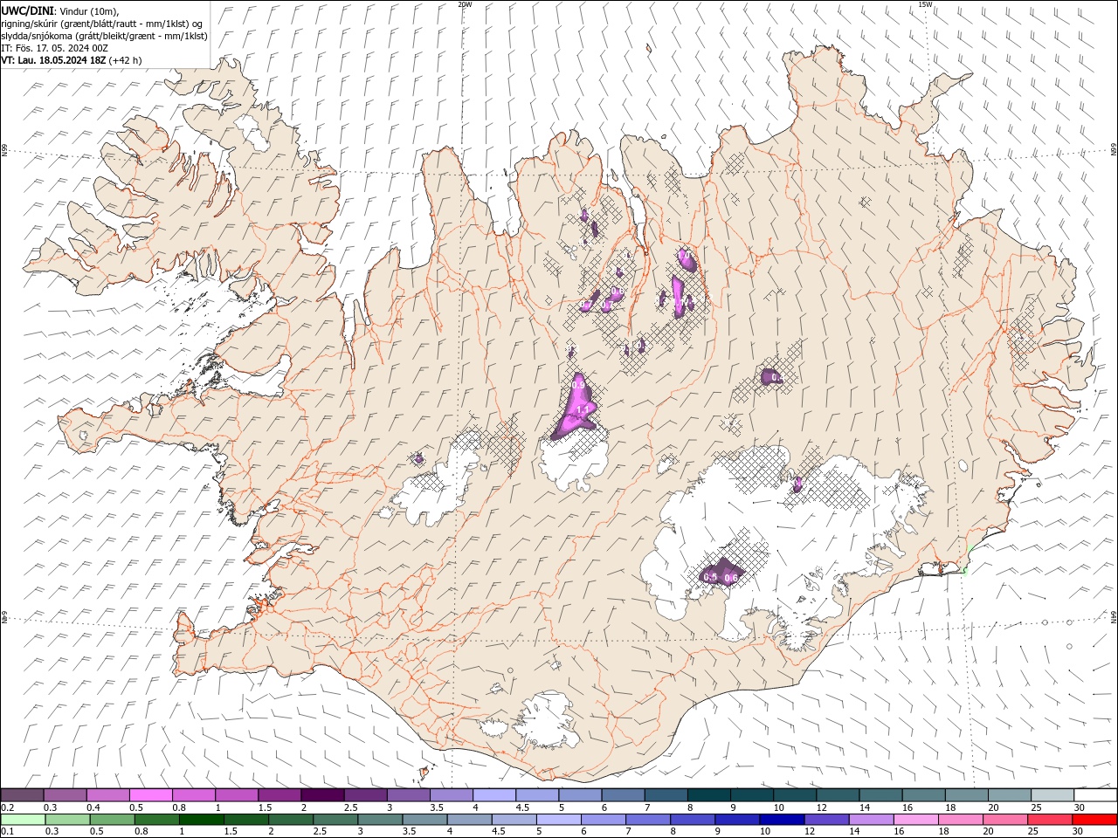1118x838 pixels.
Task: Pick the 0.8–1 green swatch in bottom legend
Action: [x=156, y=820]
